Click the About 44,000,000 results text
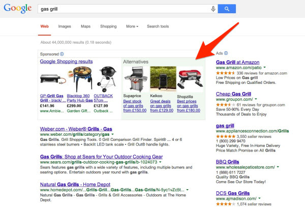 (x=76, y=42)
